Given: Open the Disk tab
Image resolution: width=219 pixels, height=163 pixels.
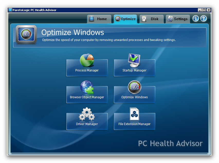Looking at the screenshot, I should pyautogui.click(x=152, y=19).
